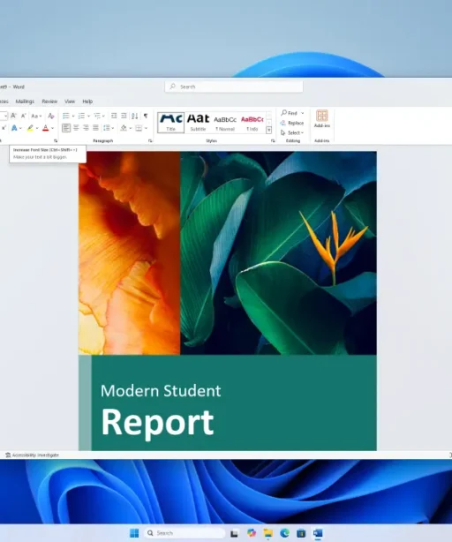The height and width of the screenshot is (542, 452).
Task: Expand the numbering dropdown arrow
Action: [88, 117]
